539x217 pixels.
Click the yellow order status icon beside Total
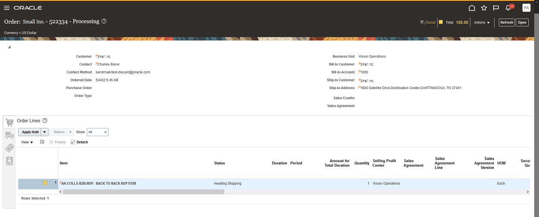tap(441, 22)
